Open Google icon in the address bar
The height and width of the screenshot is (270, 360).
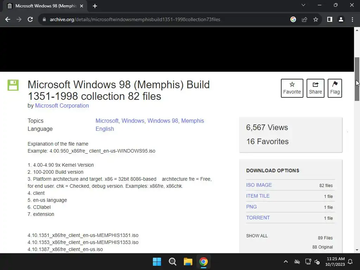[293, 20]
